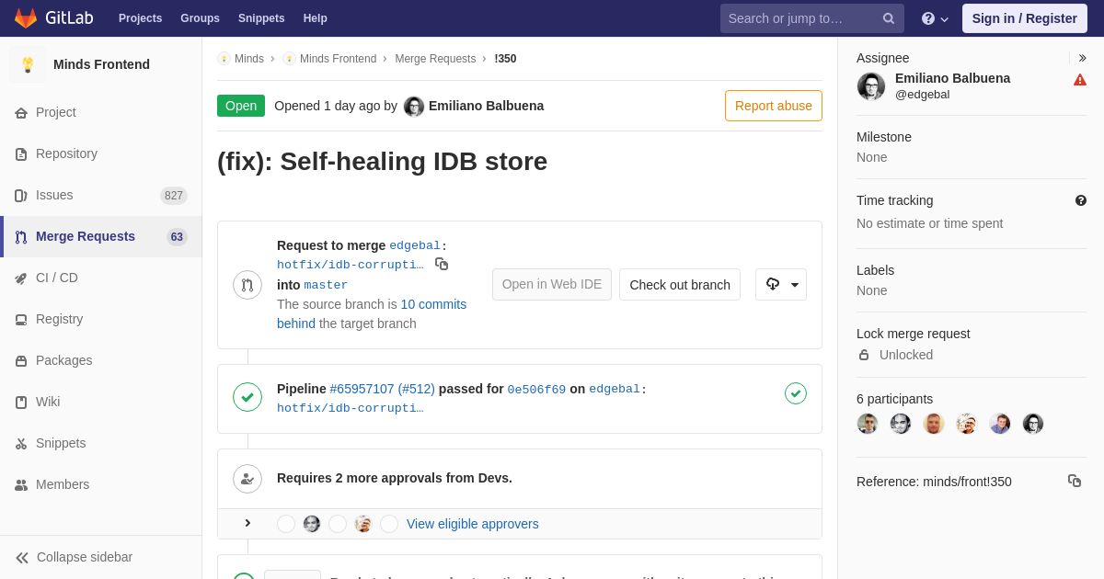
Task: Click commit 0e506f69 link
Action: [536, 390]
